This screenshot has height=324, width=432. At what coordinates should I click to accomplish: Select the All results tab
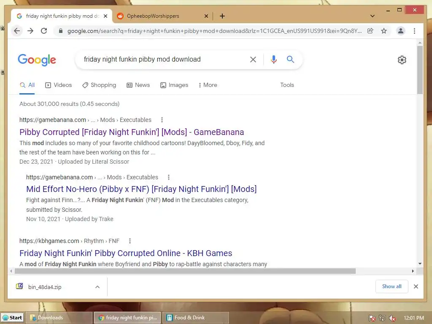27,85
